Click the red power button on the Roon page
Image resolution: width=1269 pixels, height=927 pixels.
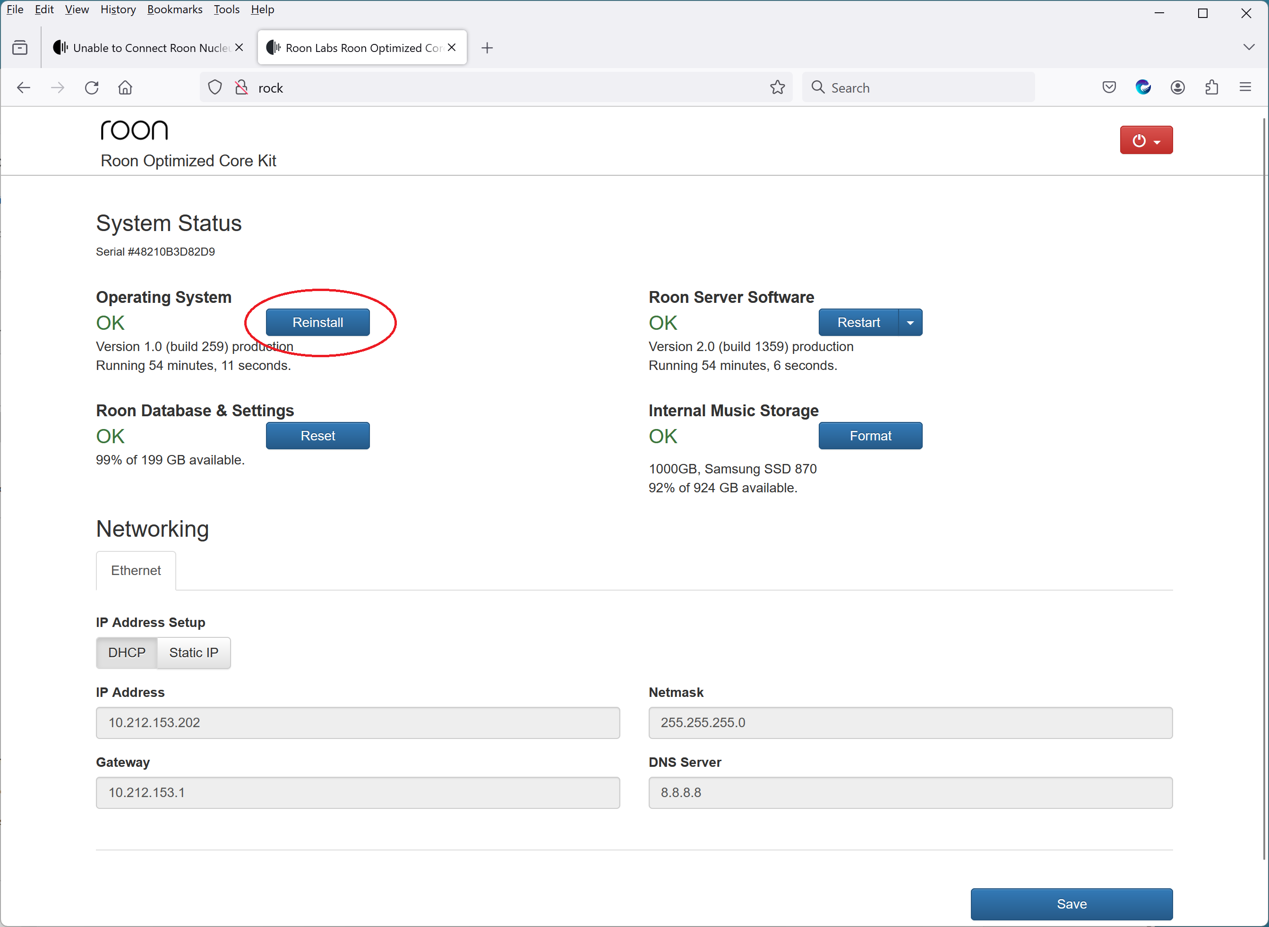coord(1140,140)
